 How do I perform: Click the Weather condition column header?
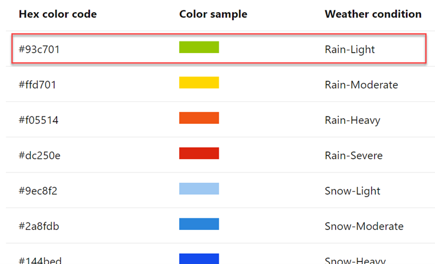tap(373, 14)
